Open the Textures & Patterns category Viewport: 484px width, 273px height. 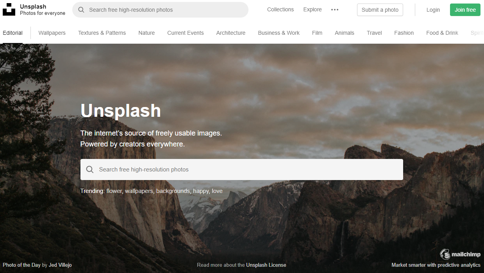pyautogui.click(x=102, y=33)
